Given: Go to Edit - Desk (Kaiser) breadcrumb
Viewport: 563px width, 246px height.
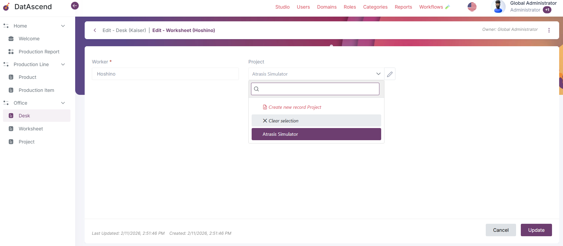Looking at the screenshot, I should pos(124,30).
